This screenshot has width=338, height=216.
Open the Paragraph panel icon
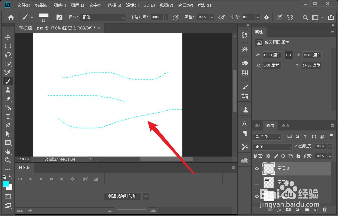click(245, 133)
